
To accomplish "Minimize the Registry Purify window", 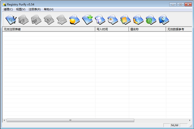I will click(173, 5).
